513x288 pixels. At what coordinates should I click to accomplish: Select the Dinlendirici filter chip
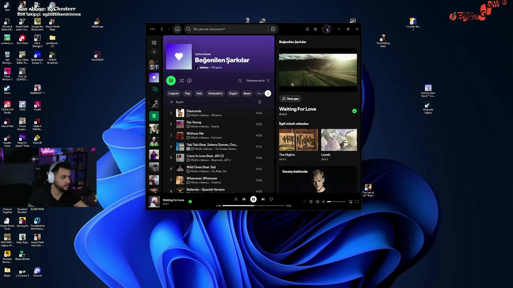click(x=215, y=93)
